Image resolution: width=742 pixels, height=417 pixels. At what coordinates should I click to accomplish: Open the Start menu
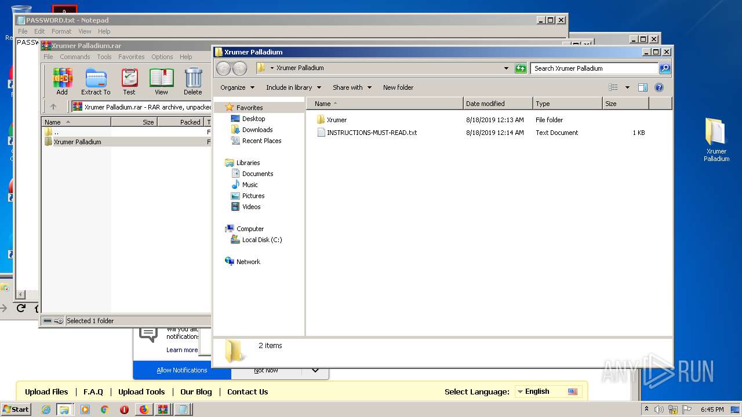[16, 409]
